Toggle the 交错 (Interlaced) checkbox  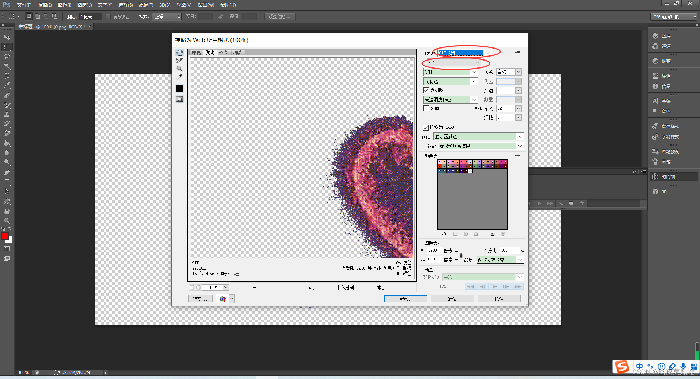tap(426, 108)
